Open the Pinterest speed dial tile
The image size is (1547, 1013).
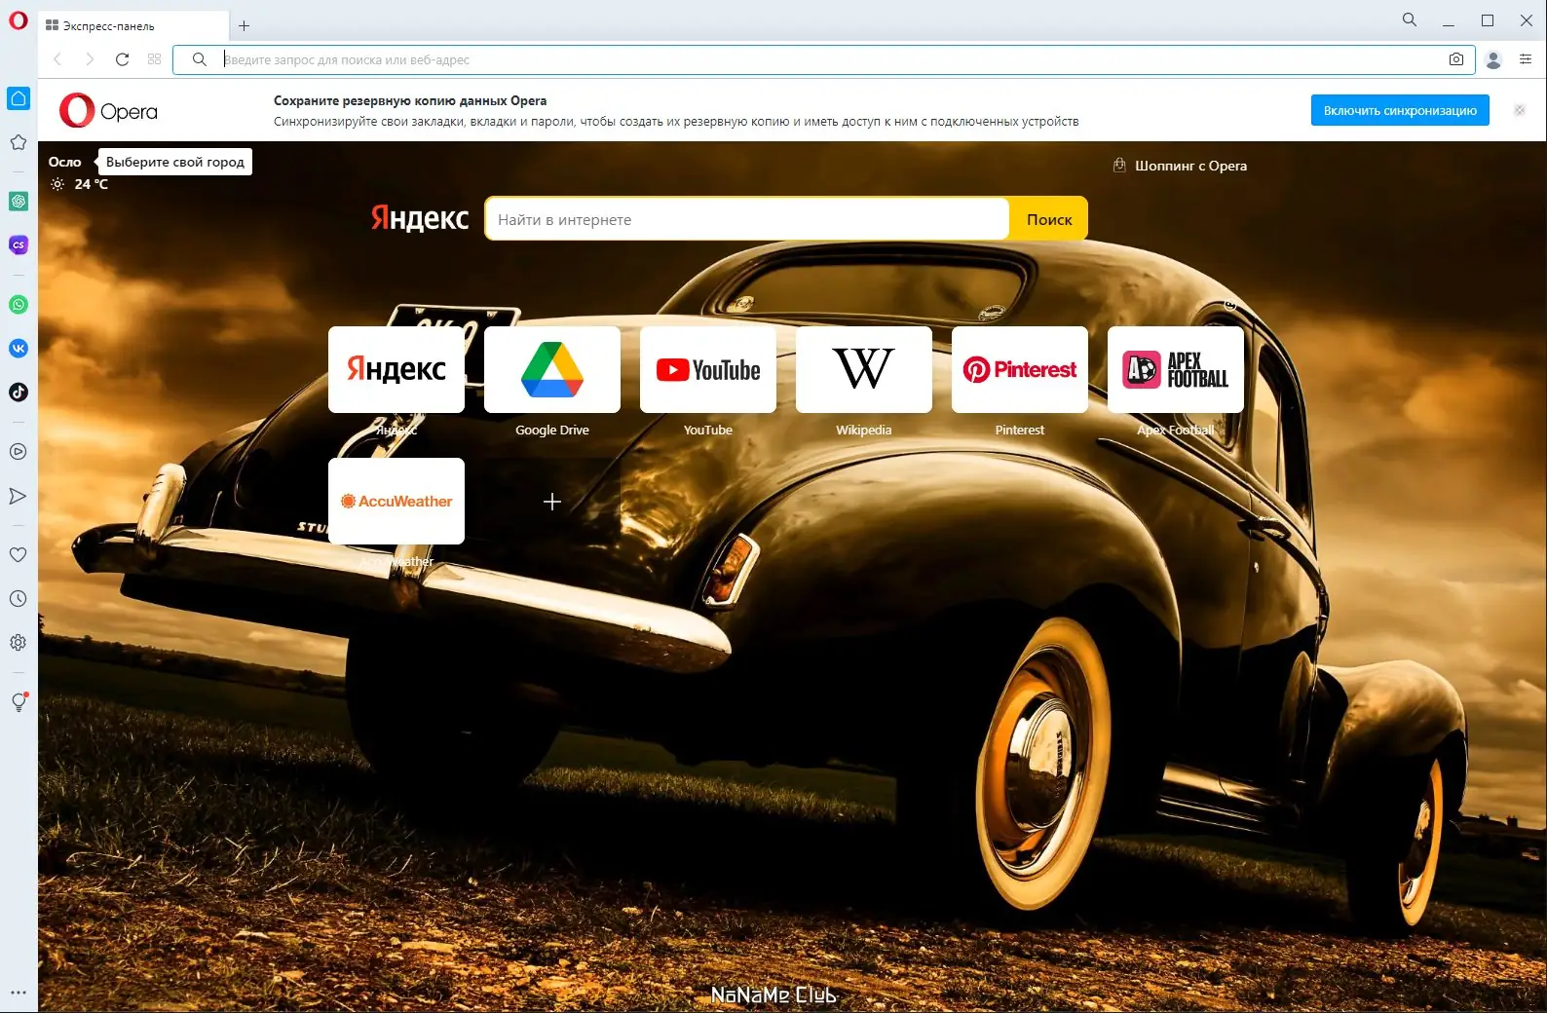(1020, 370)
